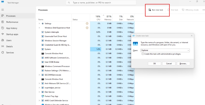The height and width of the screenshot is (105, 205).
Task: Click the sort arrow above Memory column
Action: tap(104, 16)
